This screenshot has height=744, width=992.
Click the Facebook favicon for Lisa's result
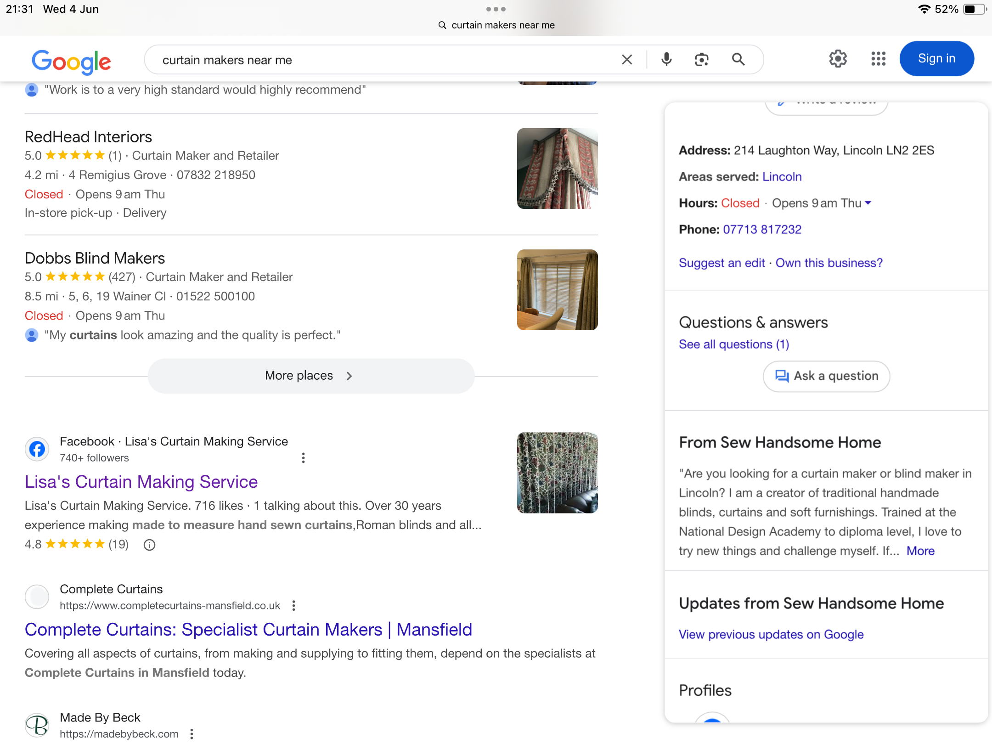[37, 449]
